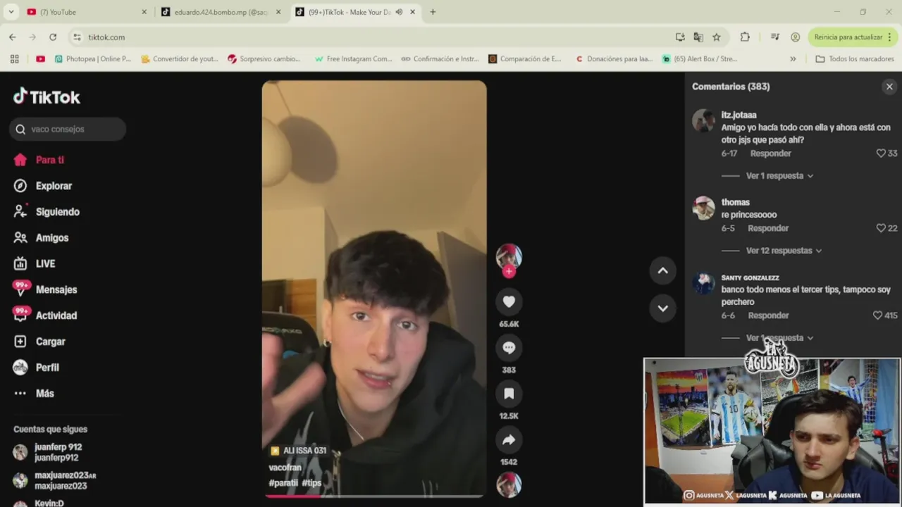Bookmark this page with star icon

(717, 37)
